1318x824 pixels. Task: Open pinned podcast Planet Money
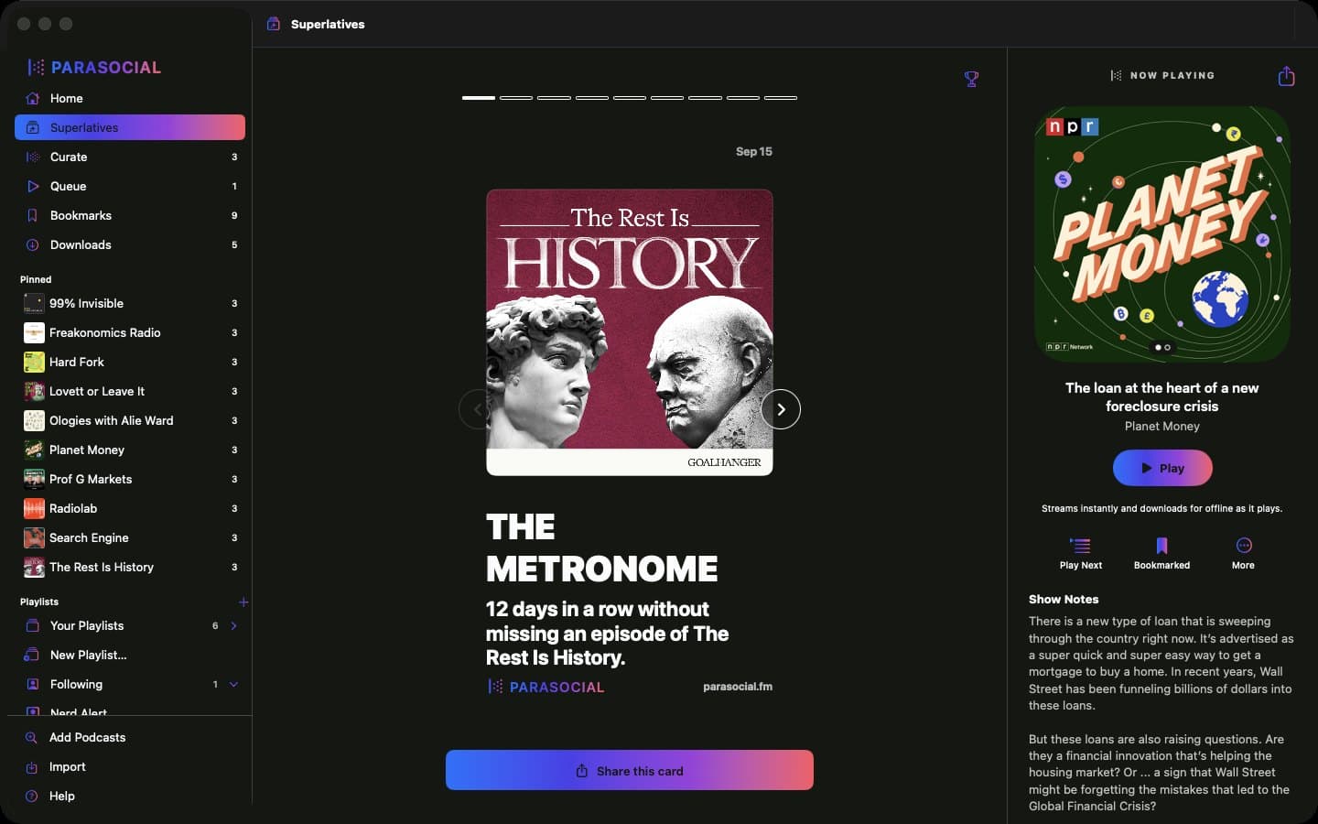pyautogui.click(x=130, y=450)
